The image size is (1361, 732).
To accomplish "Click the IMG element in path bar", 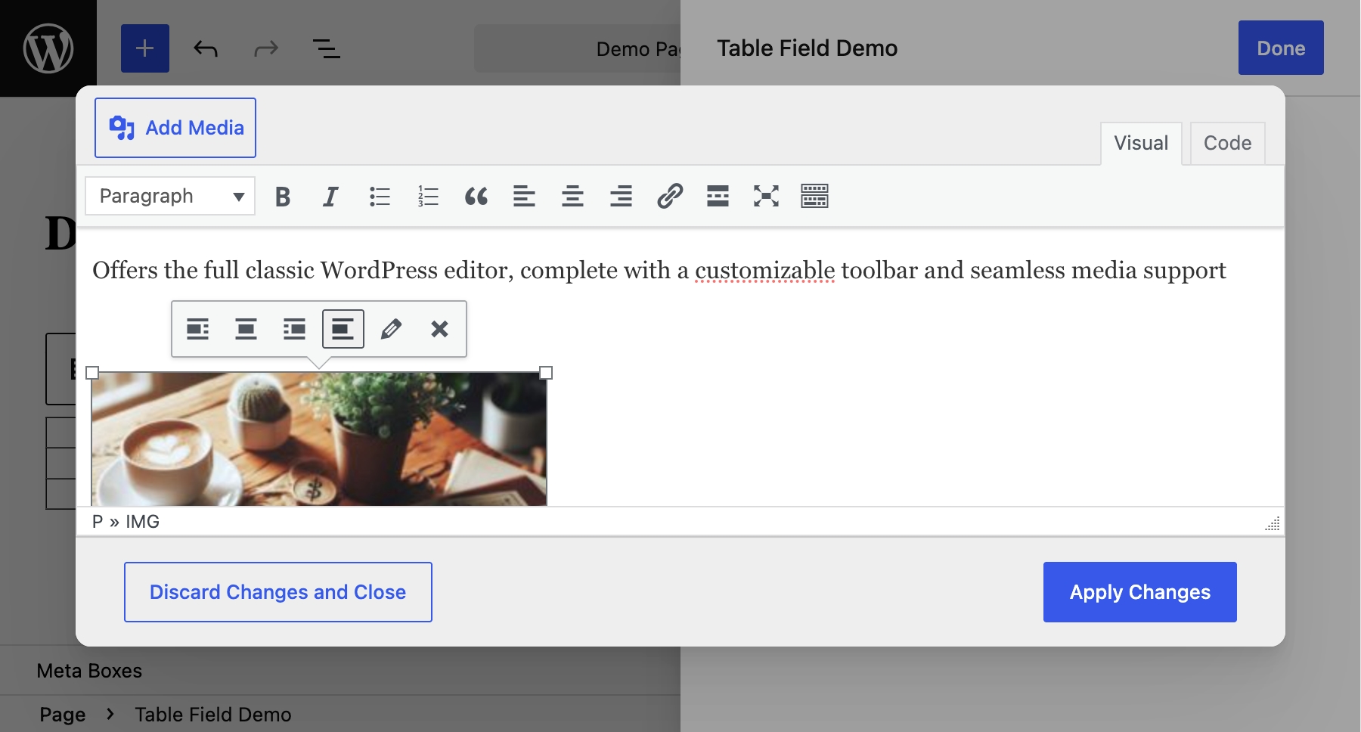I will (x=142, y=522).
